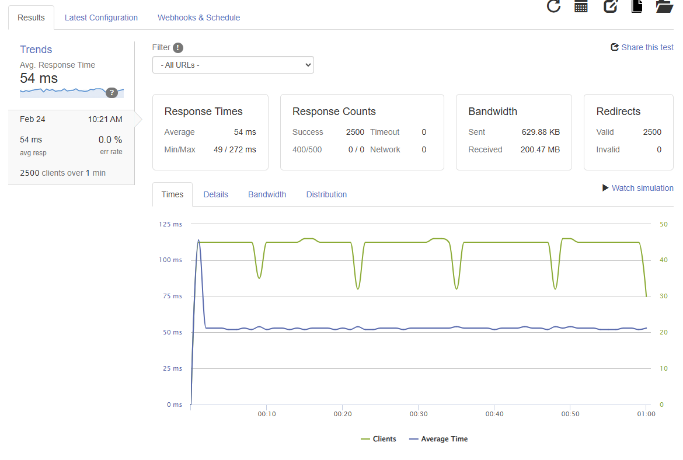This screenshot has width=683, height=460.
Task: Open the folder icon in toolbar
Action: 664,6
